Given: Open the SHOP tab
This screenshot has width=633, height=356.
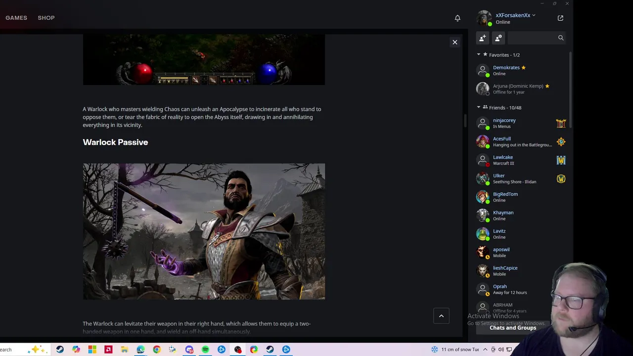Looking at the screenshot, I should click(46, 18).
